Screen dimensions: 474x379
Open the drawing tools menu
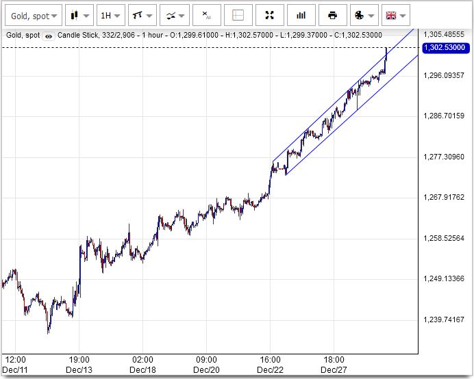click(x=142, y=14)
